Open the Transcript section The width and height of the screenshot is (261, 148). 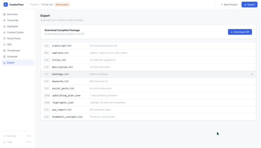click(17, 20)
